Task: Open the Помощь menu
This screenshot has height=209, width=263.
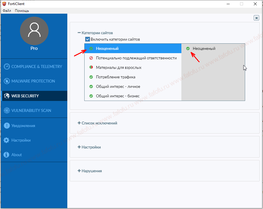Action: coord(22,11)
